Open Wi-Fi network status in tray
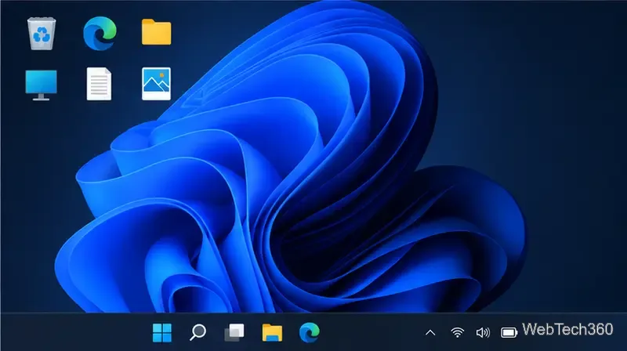 click(457, 333)
